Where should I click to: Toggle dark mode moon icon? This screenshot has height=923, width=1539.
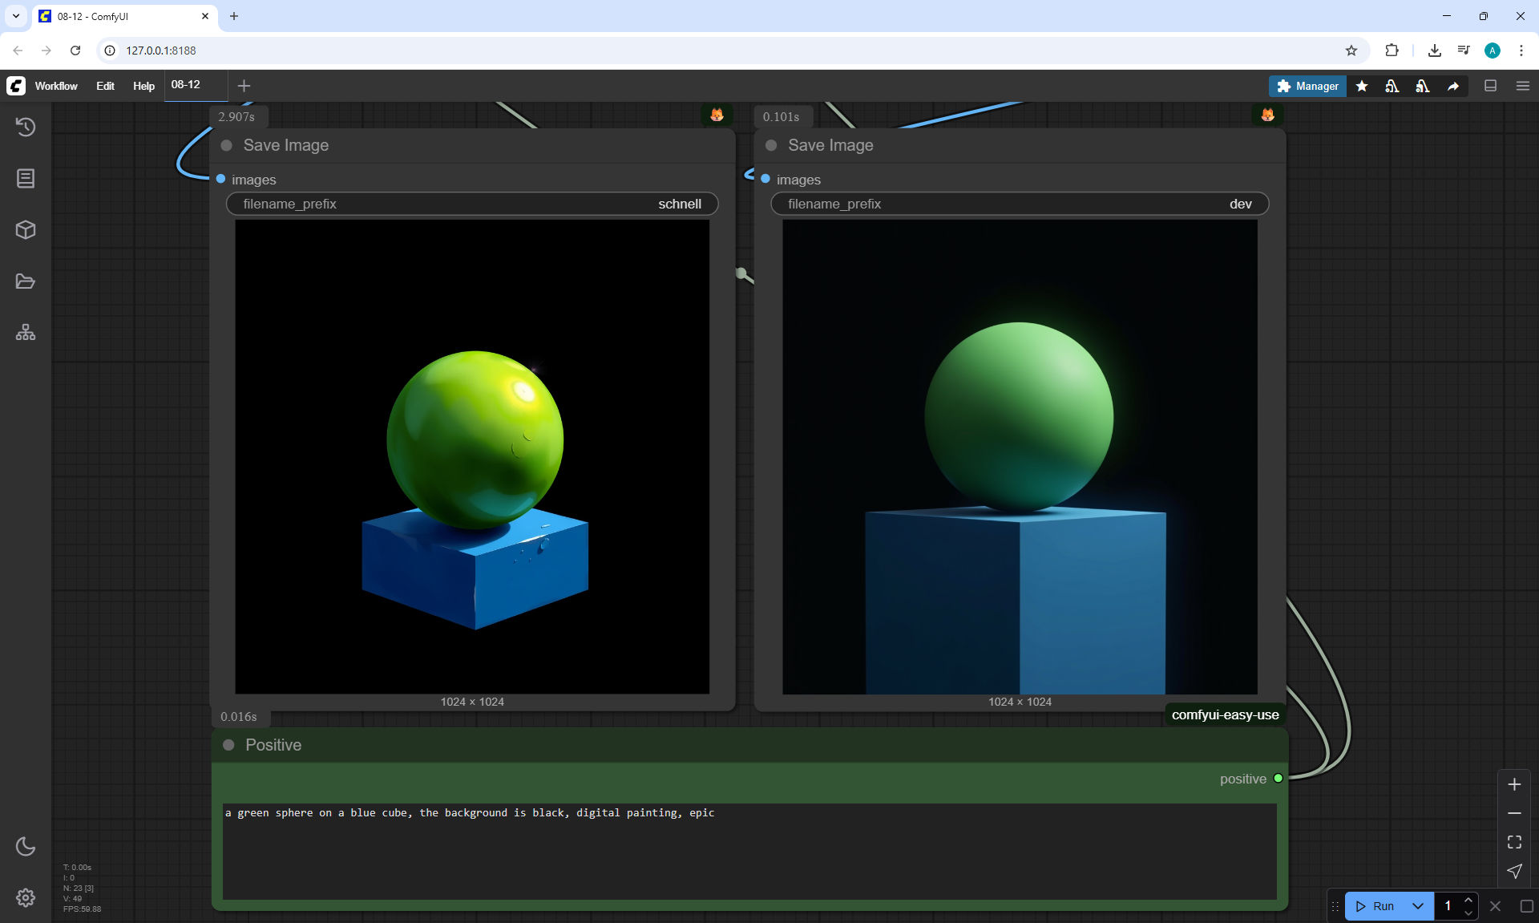click(26, 846)
